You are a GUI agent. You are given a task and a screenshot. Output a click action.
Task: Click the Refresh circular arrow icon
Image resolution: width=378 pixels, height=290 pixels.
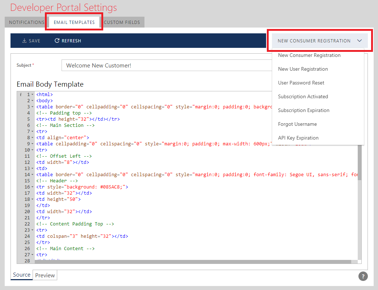pyautogui.click(x=57, y=41)
